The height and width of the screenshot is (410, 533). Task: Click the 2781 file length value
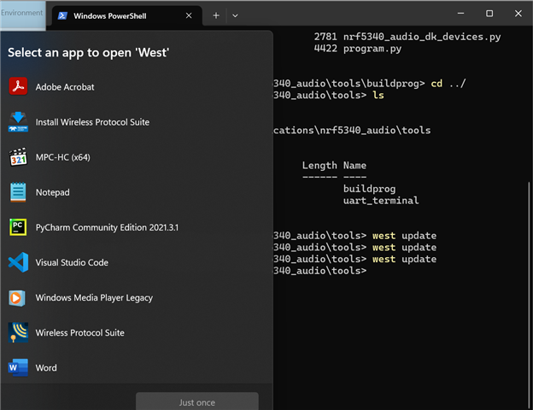click(x=325, y=37)
